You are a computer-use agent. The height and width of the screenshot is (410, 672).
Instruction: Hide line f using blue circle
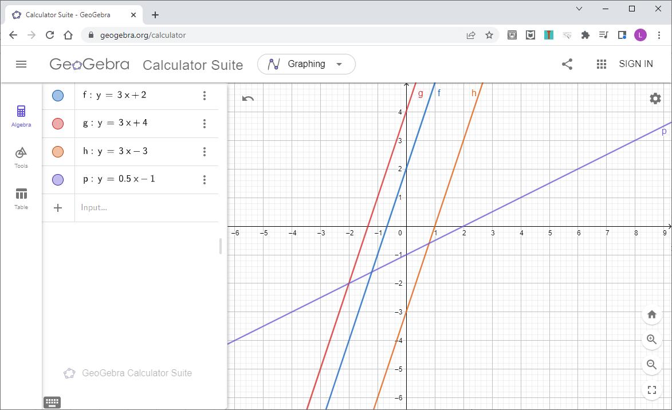tap(58, 96)
